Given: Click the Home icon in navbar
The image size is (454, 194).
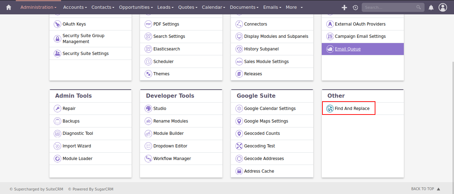Looking at the screenshot, I should [8, 7].
